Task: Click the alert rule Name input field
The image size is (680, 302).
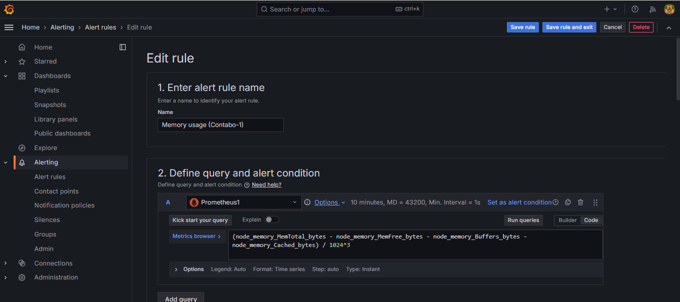Action: click(220, 125)
